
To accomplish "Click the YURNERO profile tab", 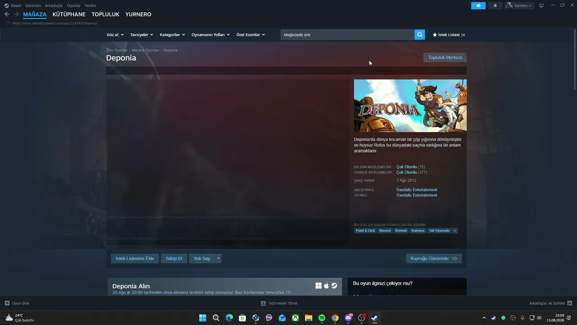I will [x=138, y=14].
